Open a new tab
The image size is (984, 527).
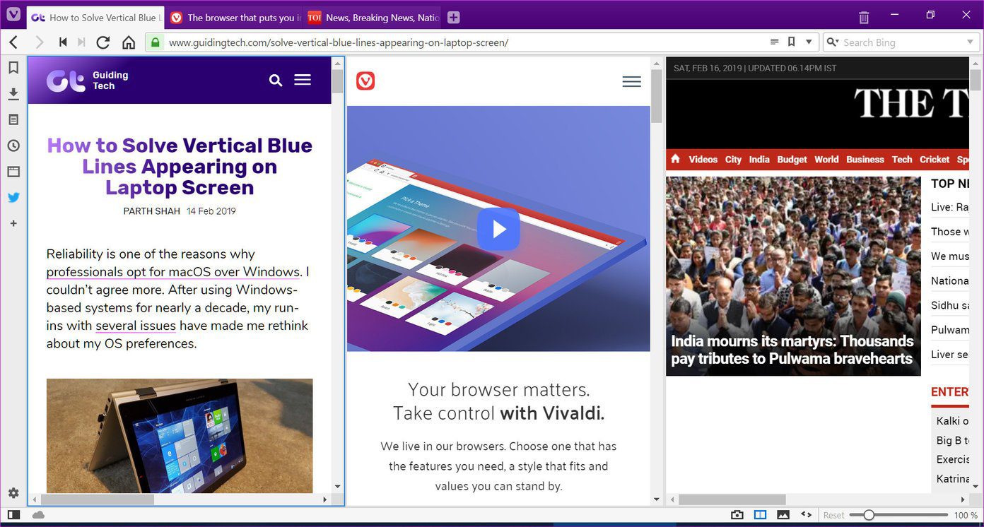[453, 18]
